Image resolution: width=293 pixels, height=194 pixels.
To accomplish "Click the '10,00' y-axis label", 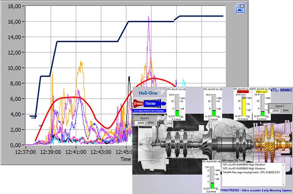I will pos(14,68).
